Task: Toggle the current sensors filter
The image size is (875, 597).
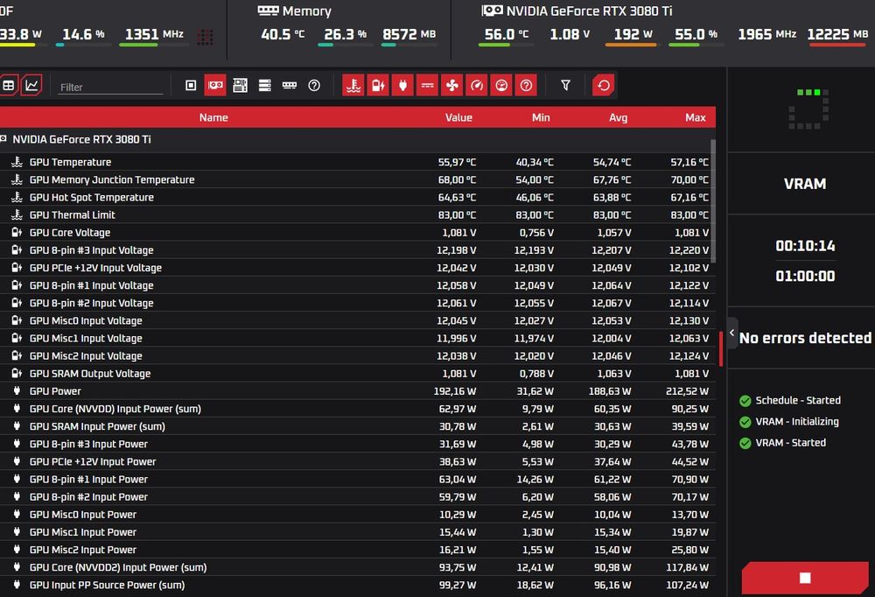Action: click(x=427, y=86)
